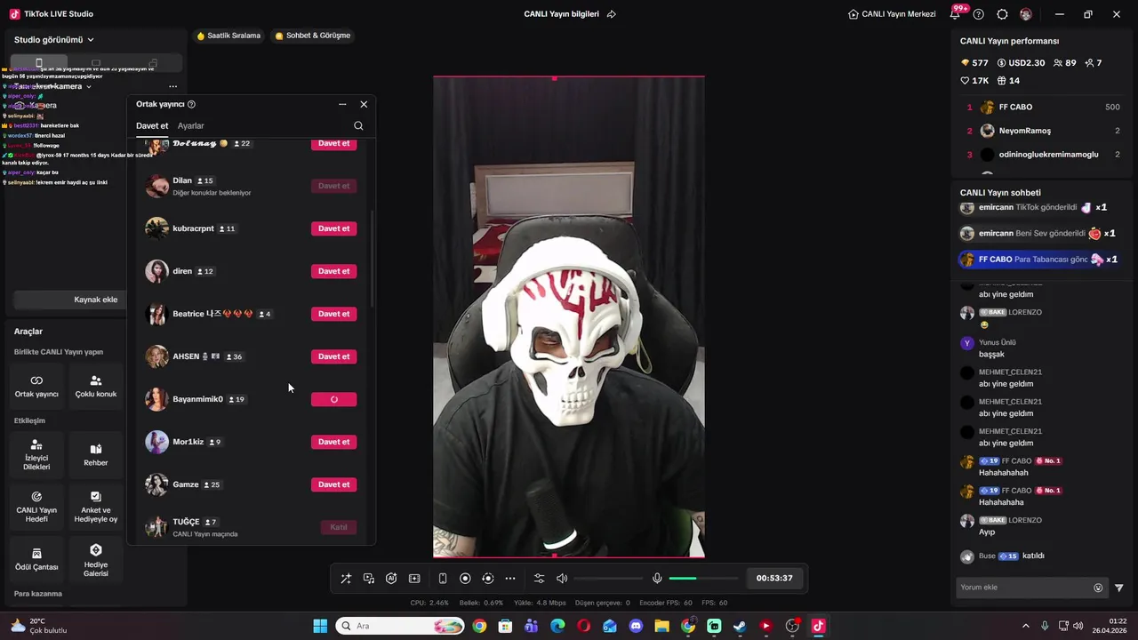This screenshot has height=640, width=1138.
Task: Close the Ortak yayıncı panel
Action: click(364, 104)
